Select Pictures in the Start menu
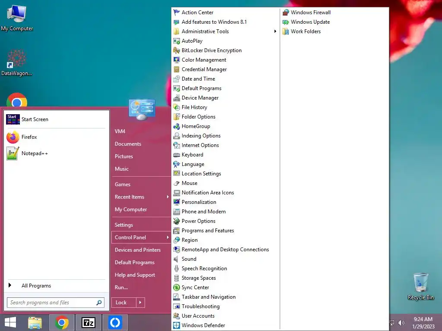Viewport: 442px width, 331px height. [x=124, y=156]
